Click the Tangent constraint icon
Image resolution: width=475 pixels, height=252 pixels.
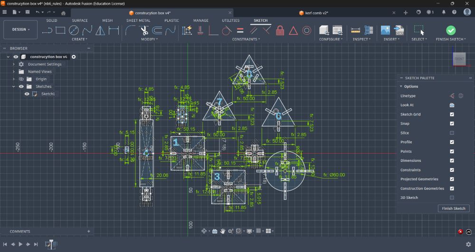point(226,30)
